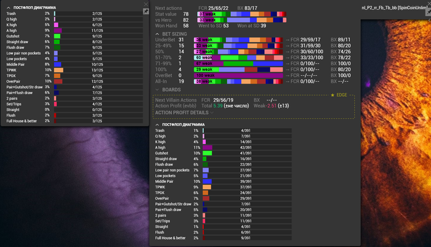Pin the floating postflop diagram panel
The height and width of the screenshot is (247, 431).
pos(146,11)
